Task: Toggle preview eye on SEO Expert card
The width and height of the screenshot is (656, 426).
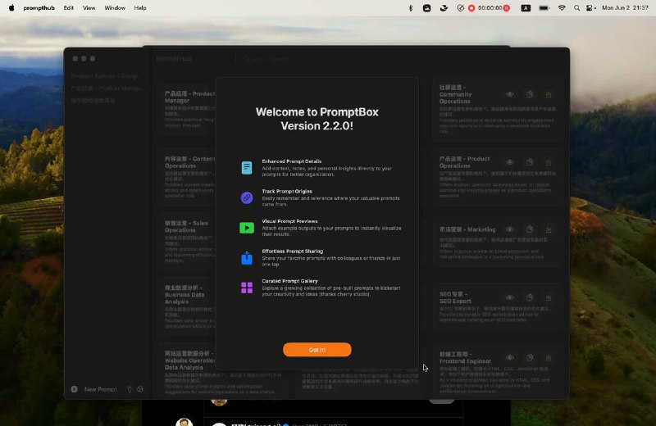Action: coord(509,297)
